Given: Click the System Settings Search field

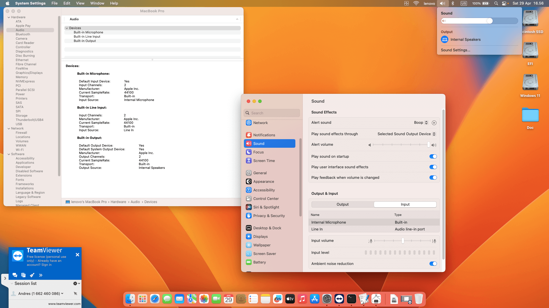Looking at the screenshot, I should (x=272, y=113).
